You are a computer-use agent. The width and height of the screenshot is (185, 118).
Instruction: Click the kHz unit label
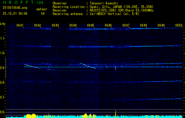[3, 24]
